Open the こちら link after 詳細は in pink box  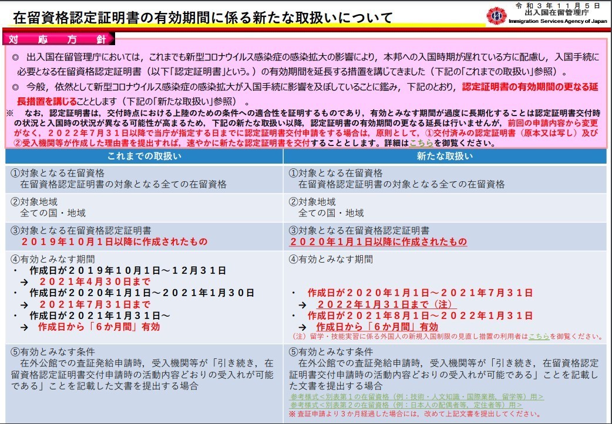(421, 143)
